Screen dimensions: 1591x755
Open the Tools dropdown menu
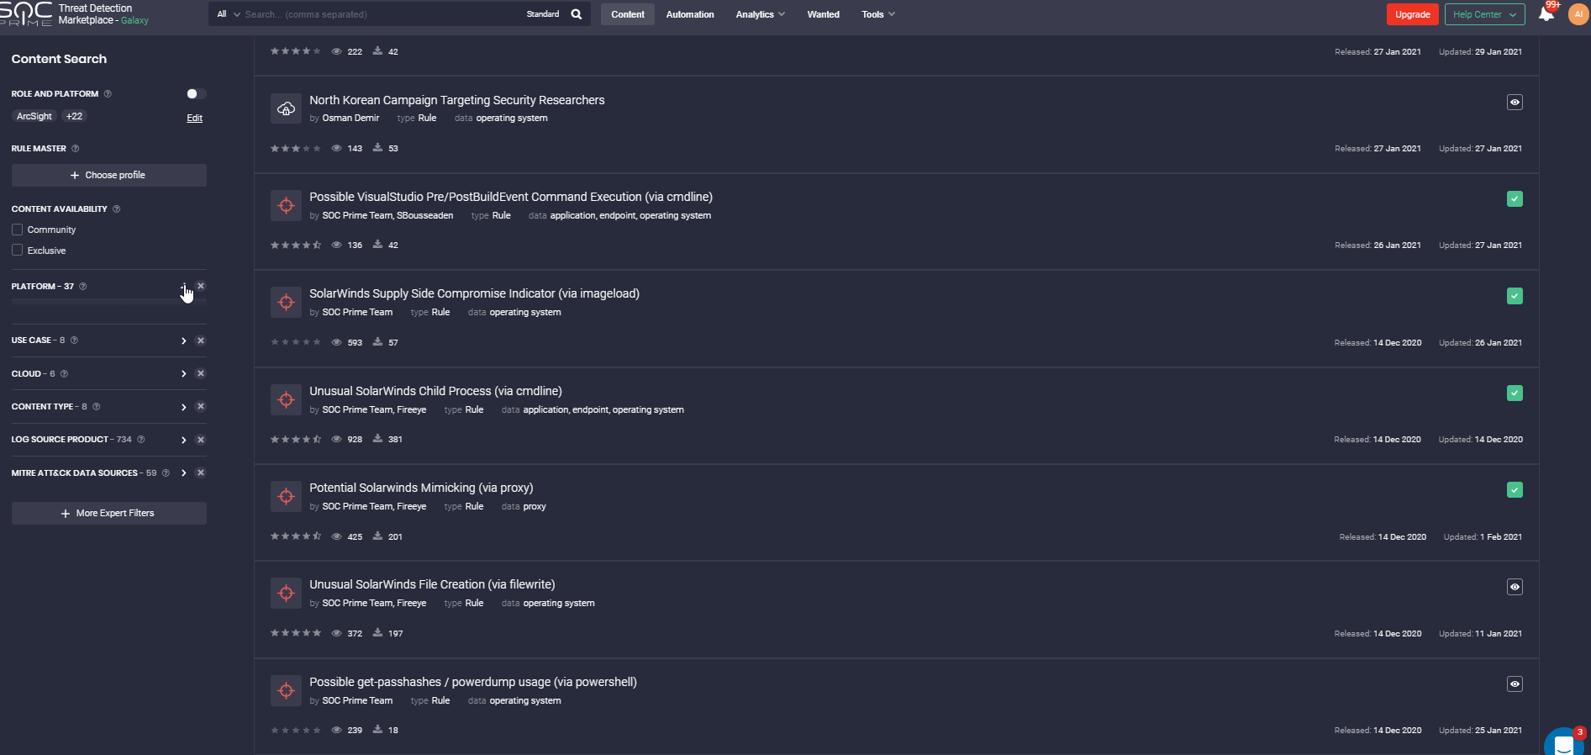point(878,14)
